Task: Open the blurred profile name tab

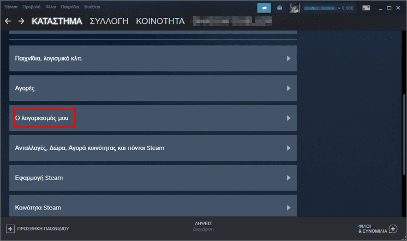Action: [x=232, y=21]
